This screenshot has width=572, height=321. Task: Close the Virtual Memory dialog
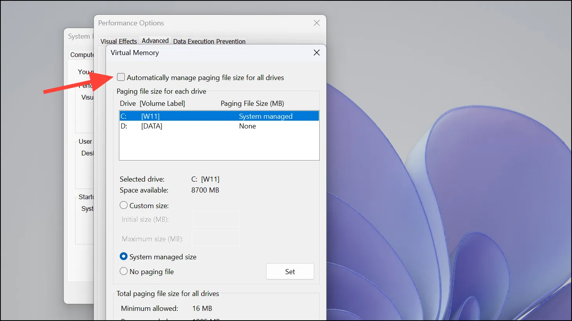coord(317,53)
